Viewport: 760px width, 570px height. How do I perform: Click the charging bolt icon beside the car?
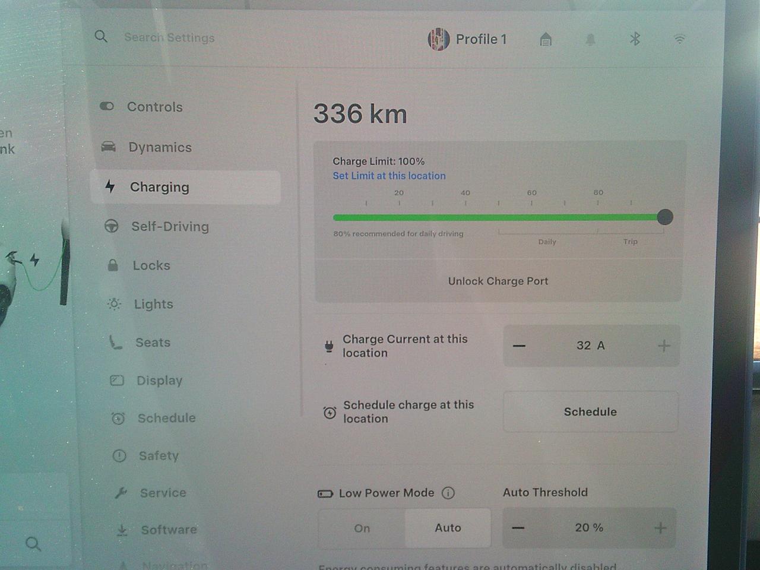35,259
